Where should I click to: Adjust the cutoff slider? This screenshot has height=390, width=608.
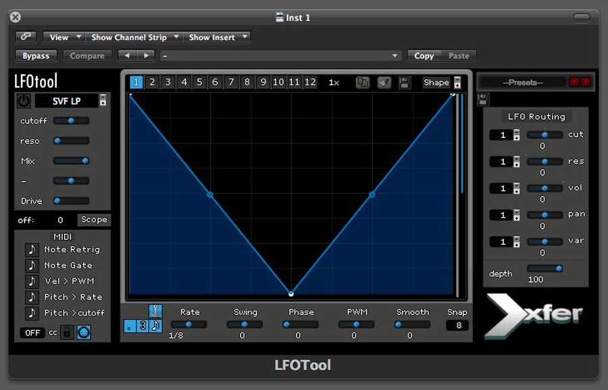(x=72, y=121)
